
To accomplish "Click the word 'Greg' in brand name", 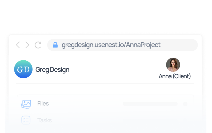I will pyautogui.click(x=41, y=70).
